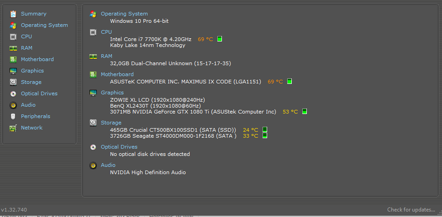Click the Motherboard heading link in summary

click(117, 74)
